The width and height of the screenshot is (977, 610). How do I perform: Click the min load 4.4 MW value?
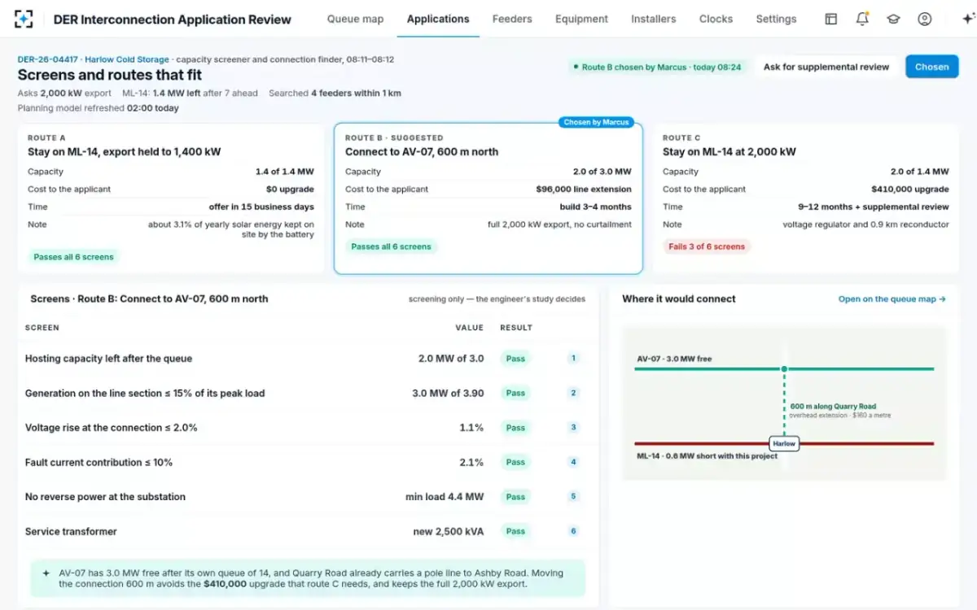445,497
